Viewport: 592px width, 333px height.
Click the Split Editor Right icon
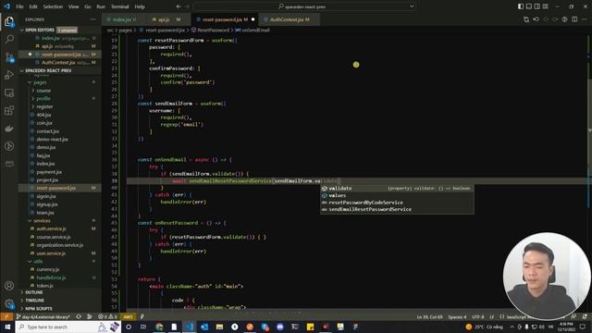(574, 19)
